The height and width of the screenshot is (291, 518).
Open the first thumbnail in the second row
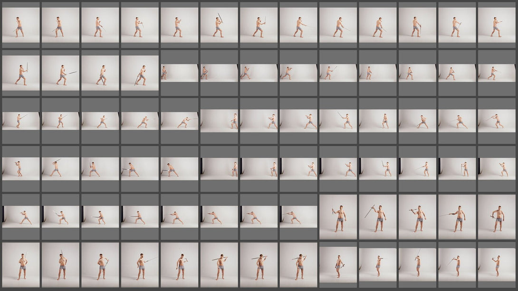pyautogui.click(x=21, y=73)
